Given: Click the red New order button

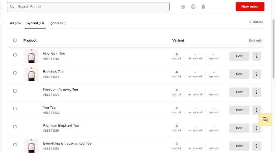Looking at the screenshot, I should click(250, 7).
